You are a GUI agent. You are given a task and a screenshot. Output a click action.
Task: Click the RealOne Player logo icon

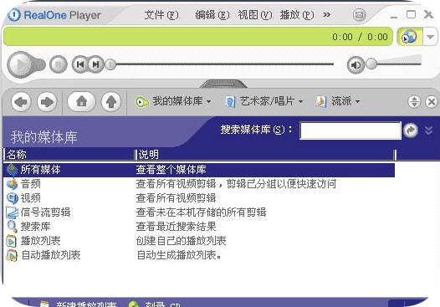(13, 15)
